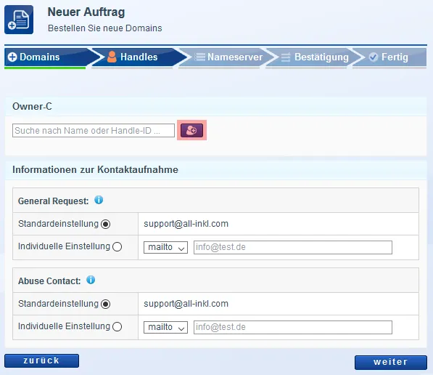Screen dimensions: 433x375
Task: Click the Informationen zur Kontaktaufnahme heading
Action: [95, 169]
